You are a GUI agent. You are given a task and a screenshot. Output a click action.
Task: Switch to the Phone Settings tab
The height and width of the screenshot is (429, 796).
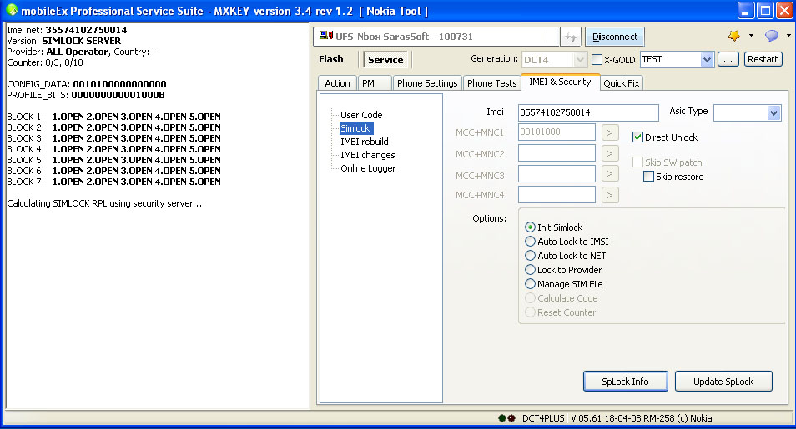[x=427, y=83]
